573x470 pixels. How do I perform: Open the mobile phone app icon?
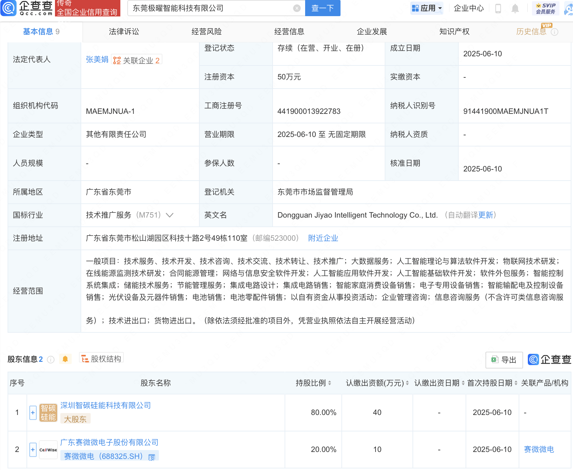pos(498,9)
